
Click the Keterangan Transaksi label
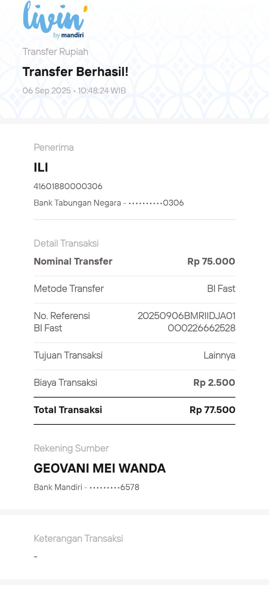[x=78, y=538]
